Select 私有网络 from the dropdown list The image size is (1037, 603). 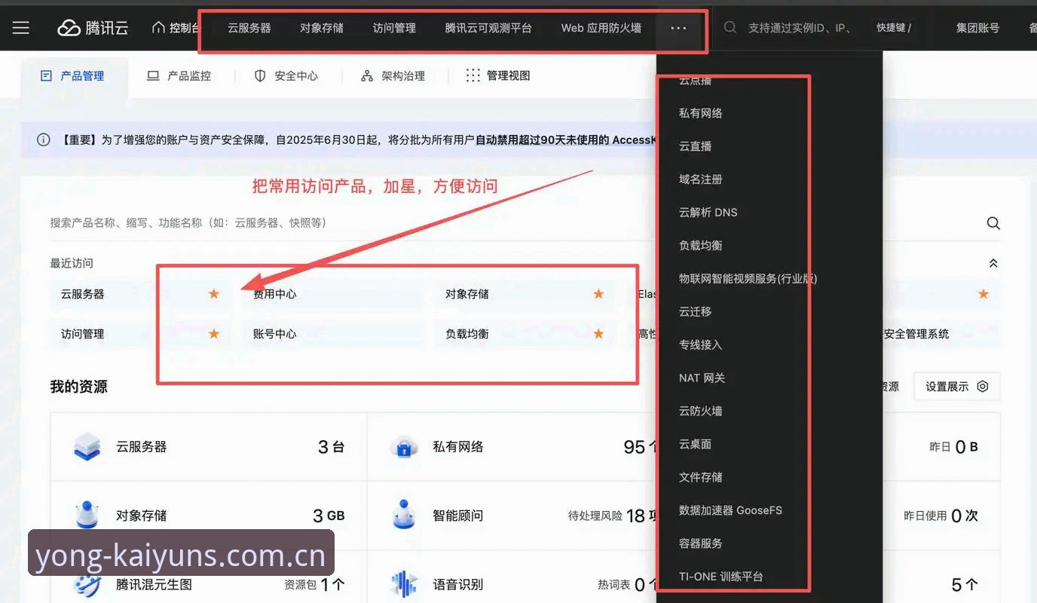point(701,113)
